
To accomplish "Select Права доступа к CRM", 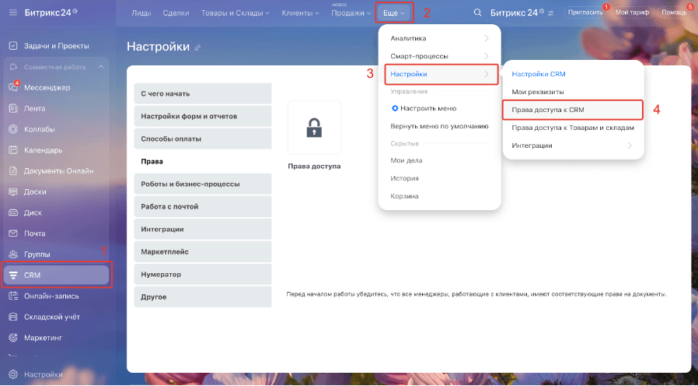I will pos(548,110).
